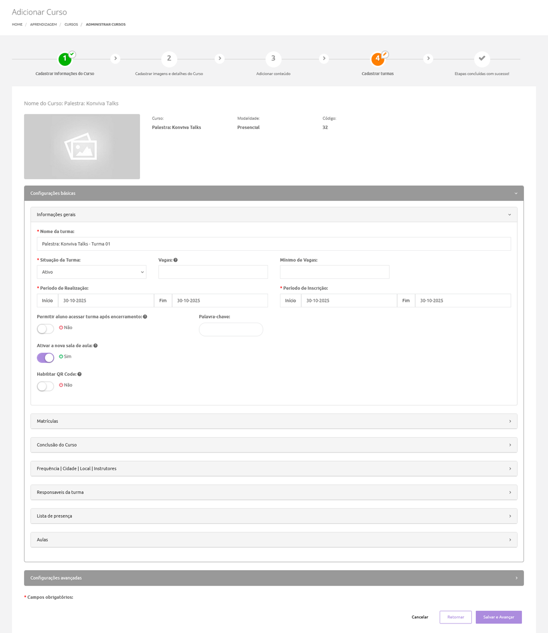This screenshot has width=548, height=633.
Task: Navigate to Cursos breadcrumb
Action: coord(71,25)
